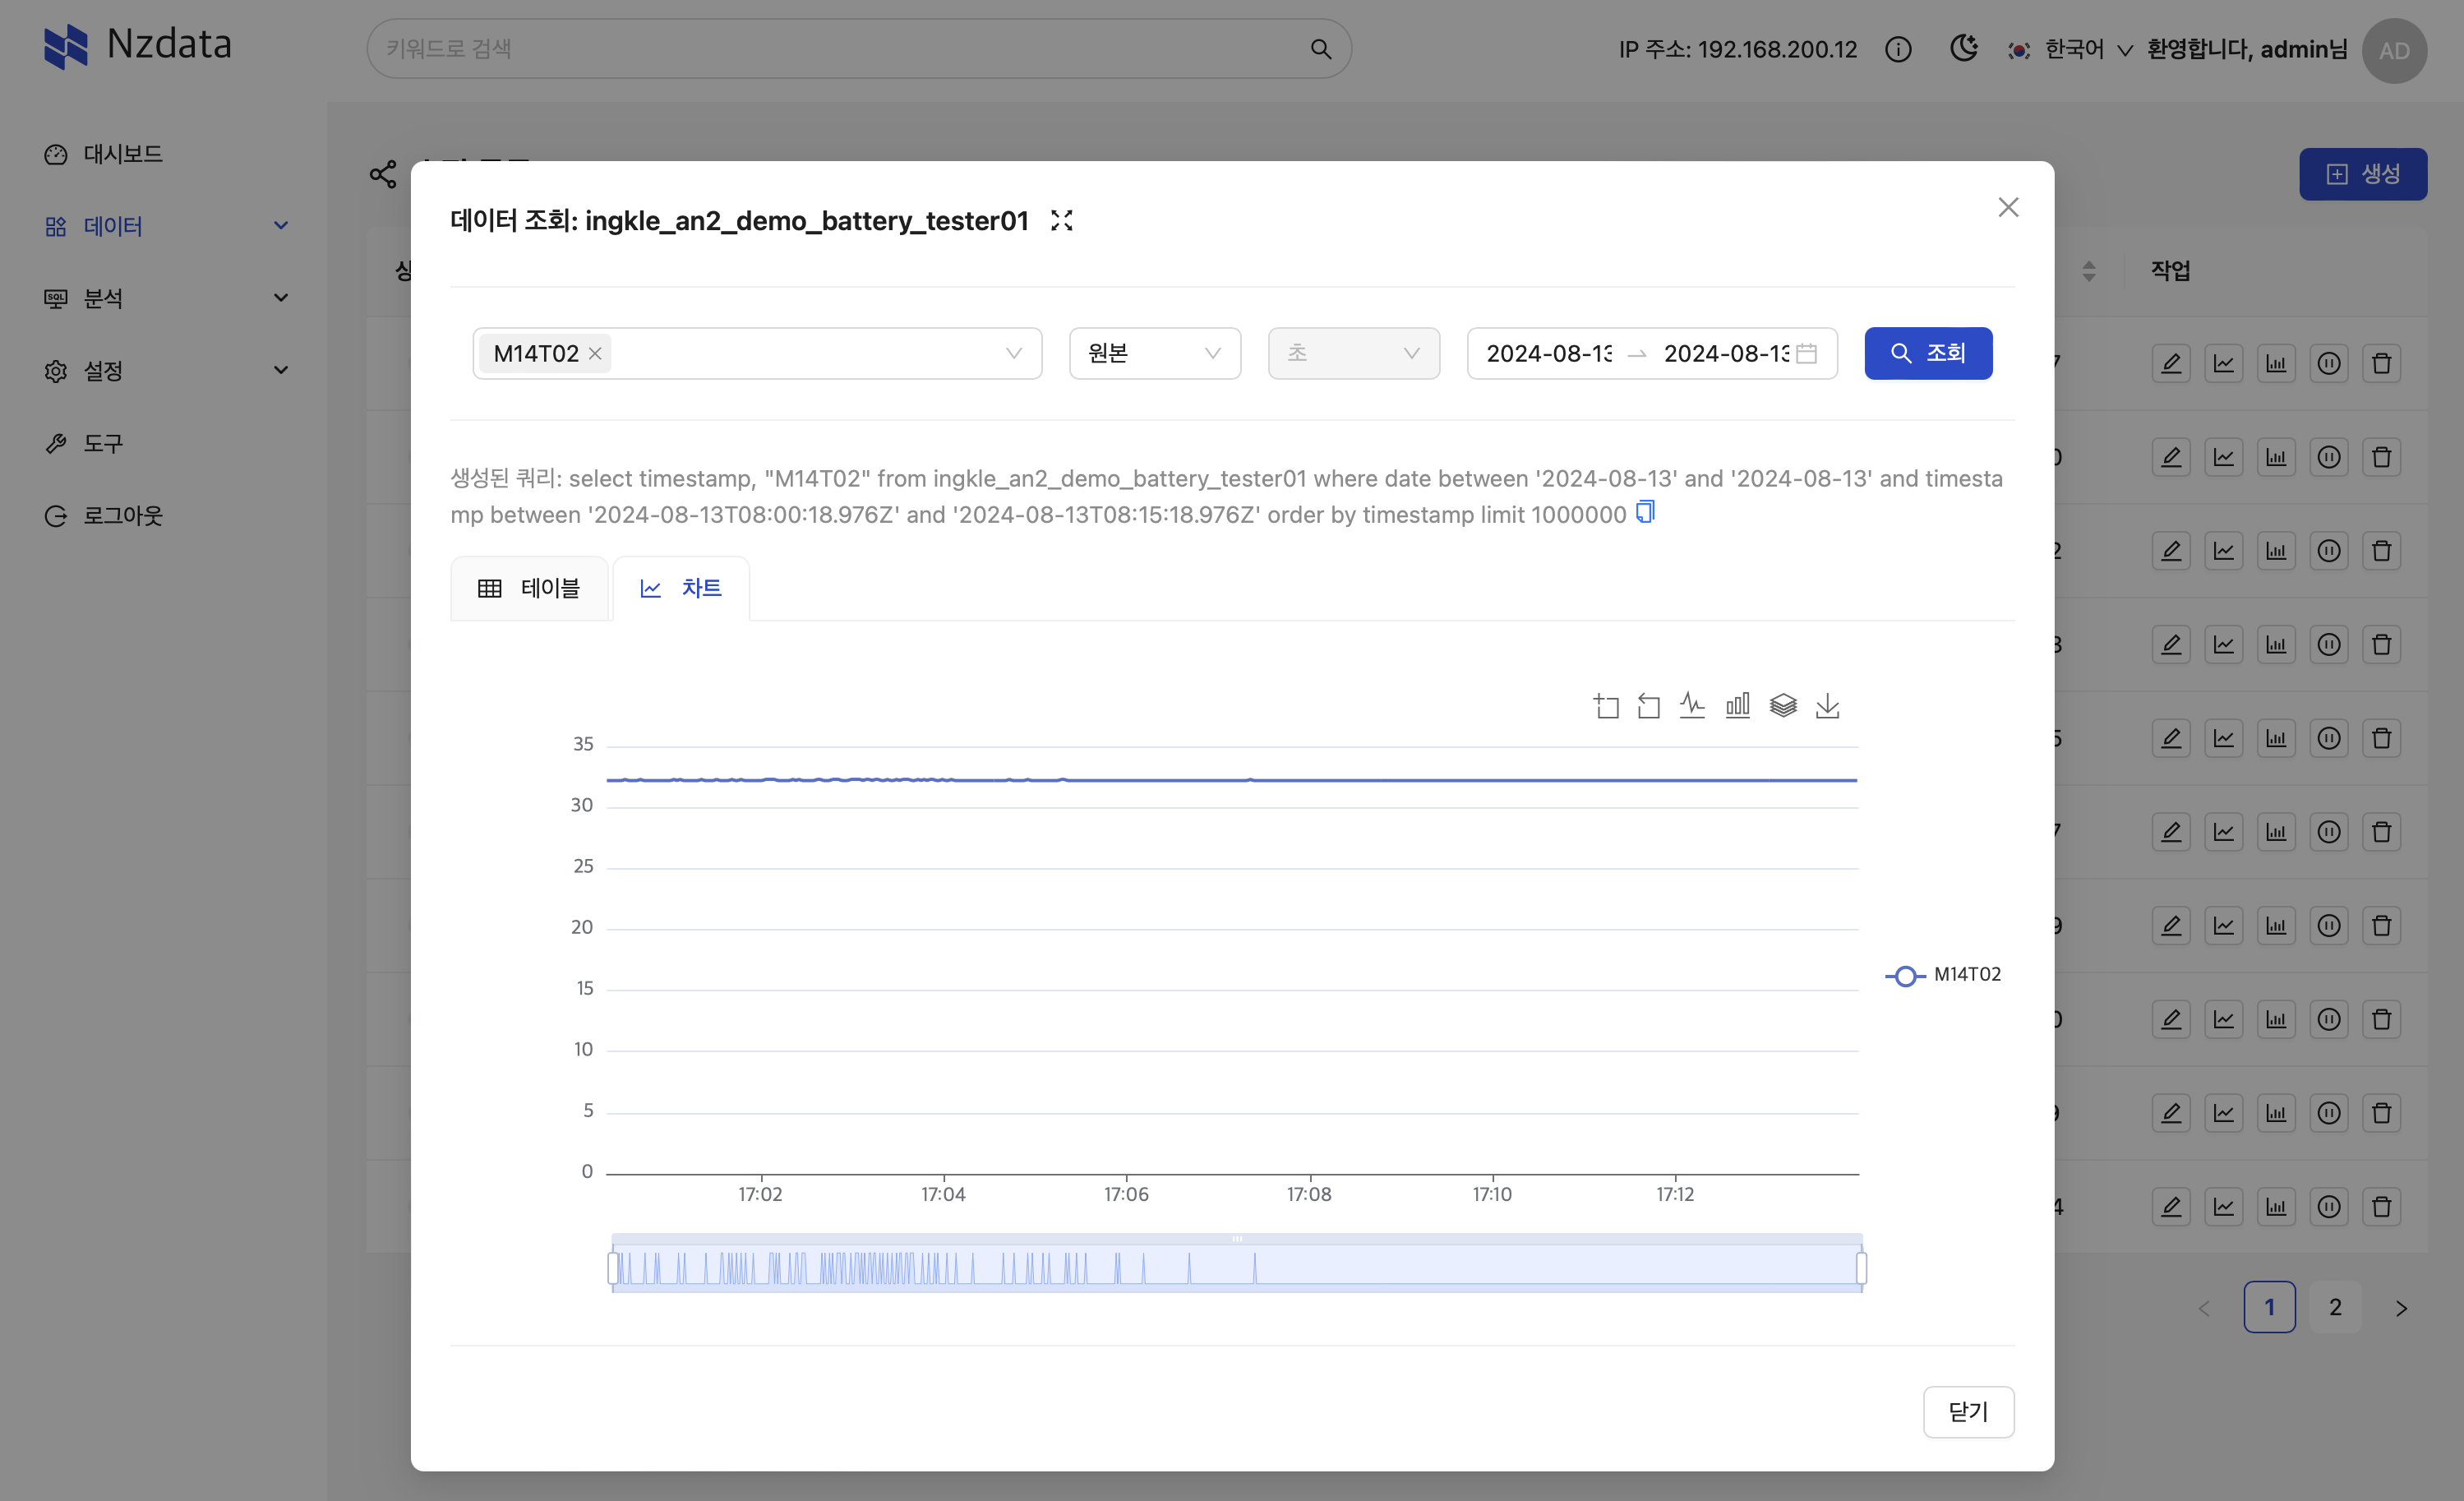Switch chart to bar type icon
The height and width of the screenshot is (1501, 2464).
[x=1738, y=706]
